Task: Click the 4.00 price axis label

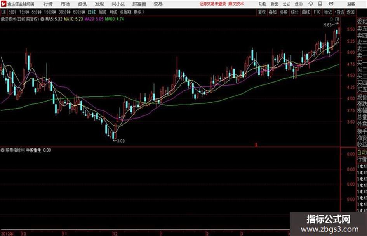Action: pos(351,98)
